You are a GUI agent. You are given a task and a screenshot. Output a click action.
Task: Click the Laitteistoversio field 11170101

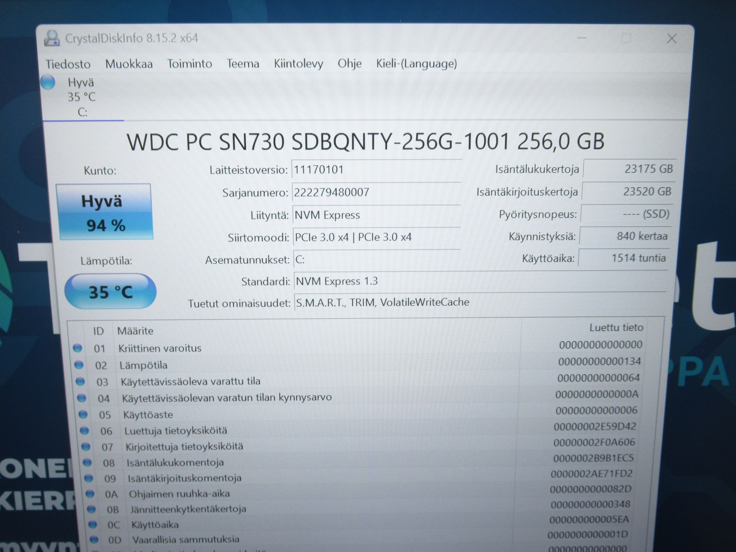(377, 170)
